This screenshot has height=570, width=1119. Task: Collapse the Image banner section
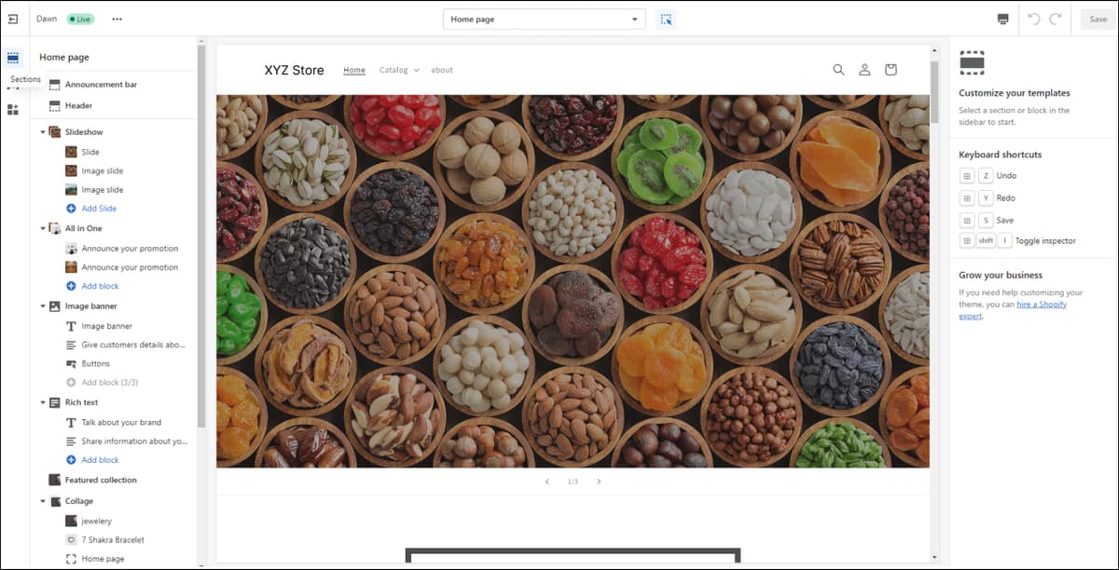tap(43, 306)
